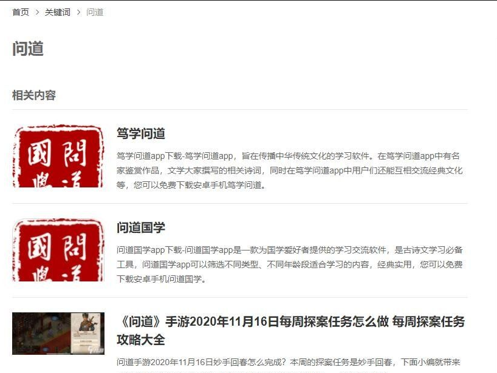Open the 问道国学 title link
Screen dimensions: 497x373
tap(141, 227)
